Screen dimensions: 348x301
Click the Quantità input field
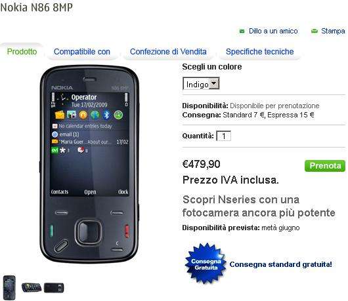tap(224, 136)
